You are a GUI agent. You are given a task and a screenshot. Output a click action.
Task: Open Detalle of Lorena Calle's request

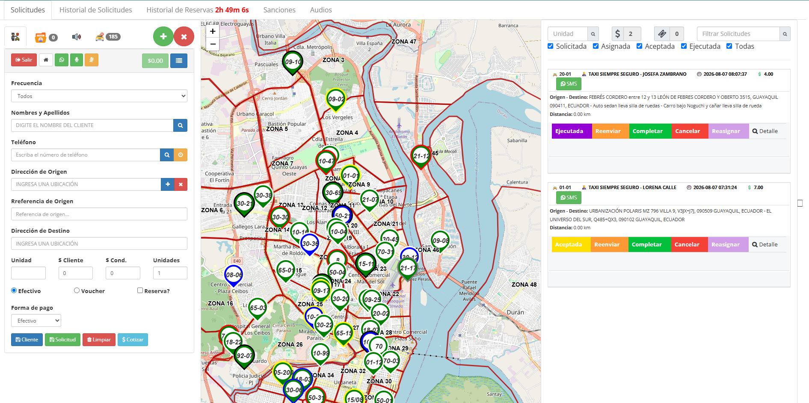[x=765, y=245]
